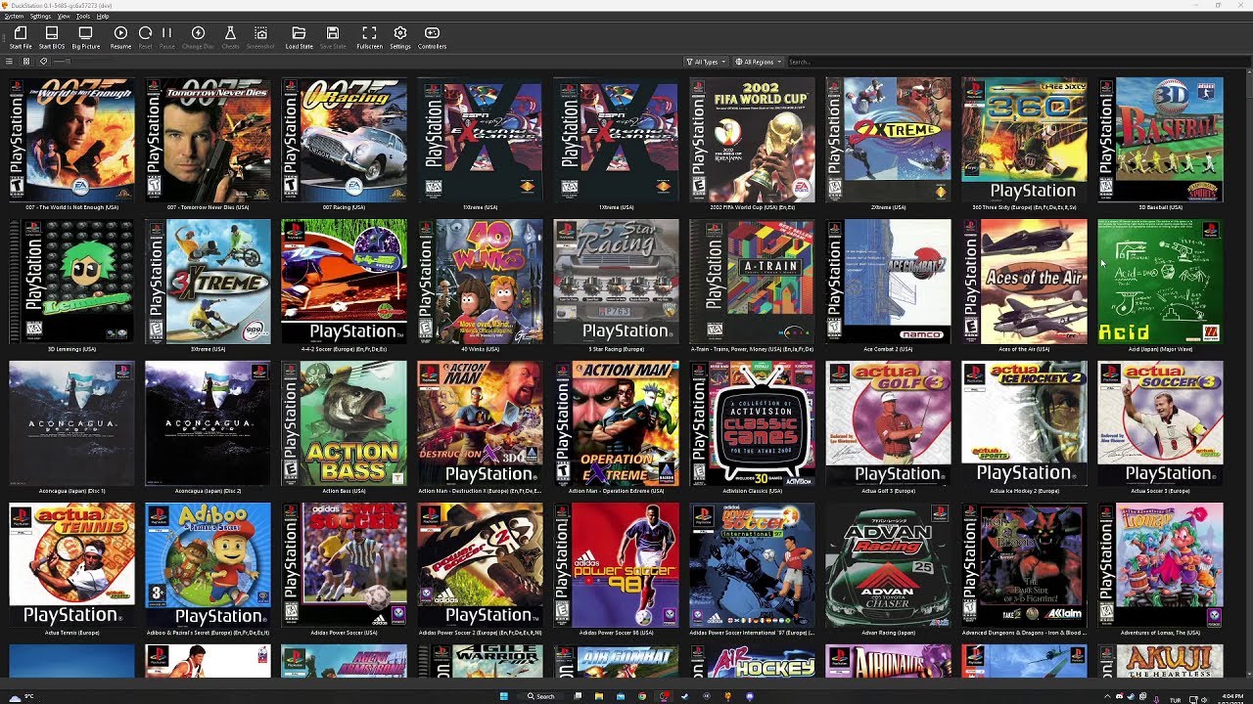Select the Actua Golf 3 cover
The width and height of the screenshot is (1253, 704).
[x=888, y=423]
